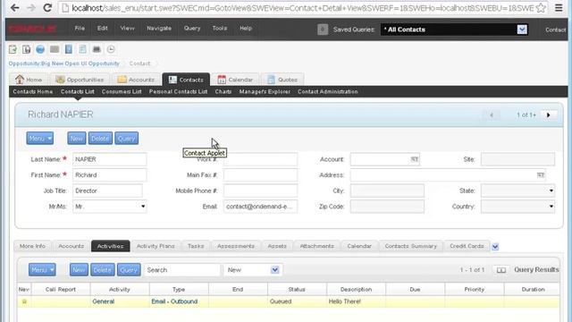Click Delete in the contact form applet

click(x=100, y=139)
